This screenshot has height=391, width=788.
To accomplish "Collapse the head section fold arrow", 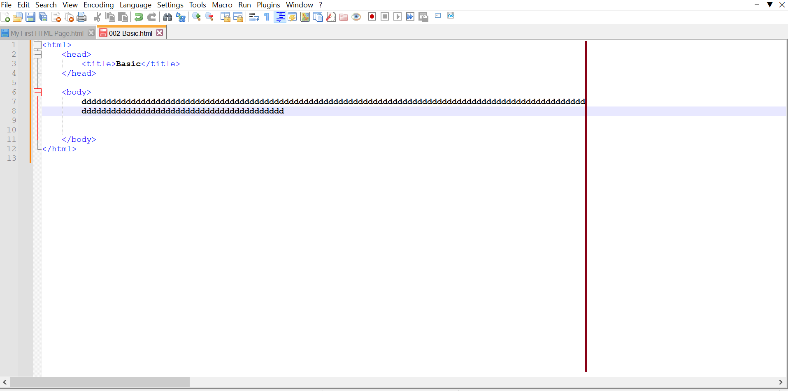I will tap(38, 54).
